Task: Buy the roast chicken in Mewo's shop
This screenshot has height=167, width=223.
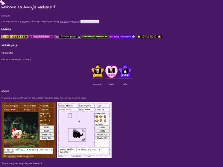Action: coord(101,116)
